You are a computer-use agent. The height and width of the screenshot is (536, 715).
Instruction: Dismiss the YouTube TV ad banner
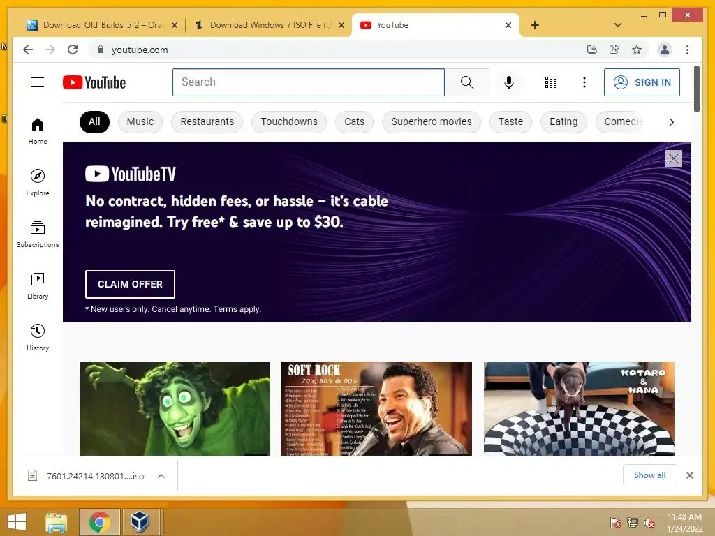coord(674,158)
